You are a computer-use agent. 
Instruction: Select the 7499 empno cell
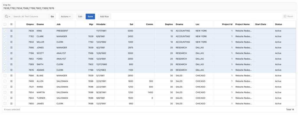25,81
